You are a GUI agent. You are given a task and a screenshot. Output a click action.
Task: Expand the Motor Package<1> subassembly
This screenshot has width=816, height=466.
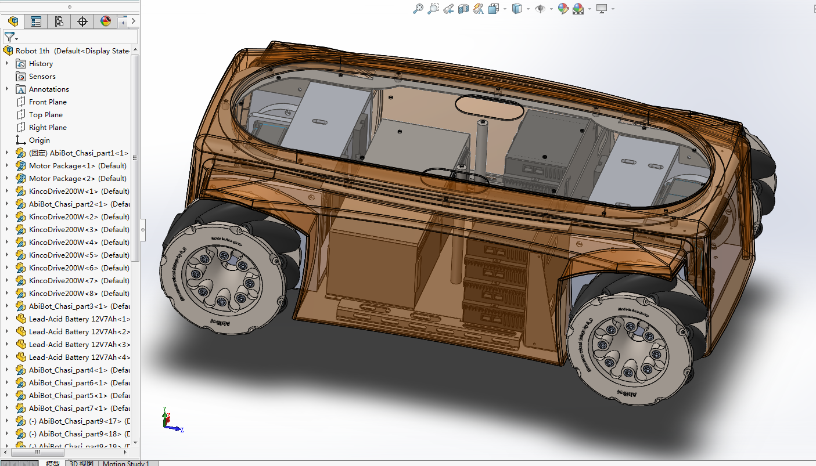[x=7, y=165]
